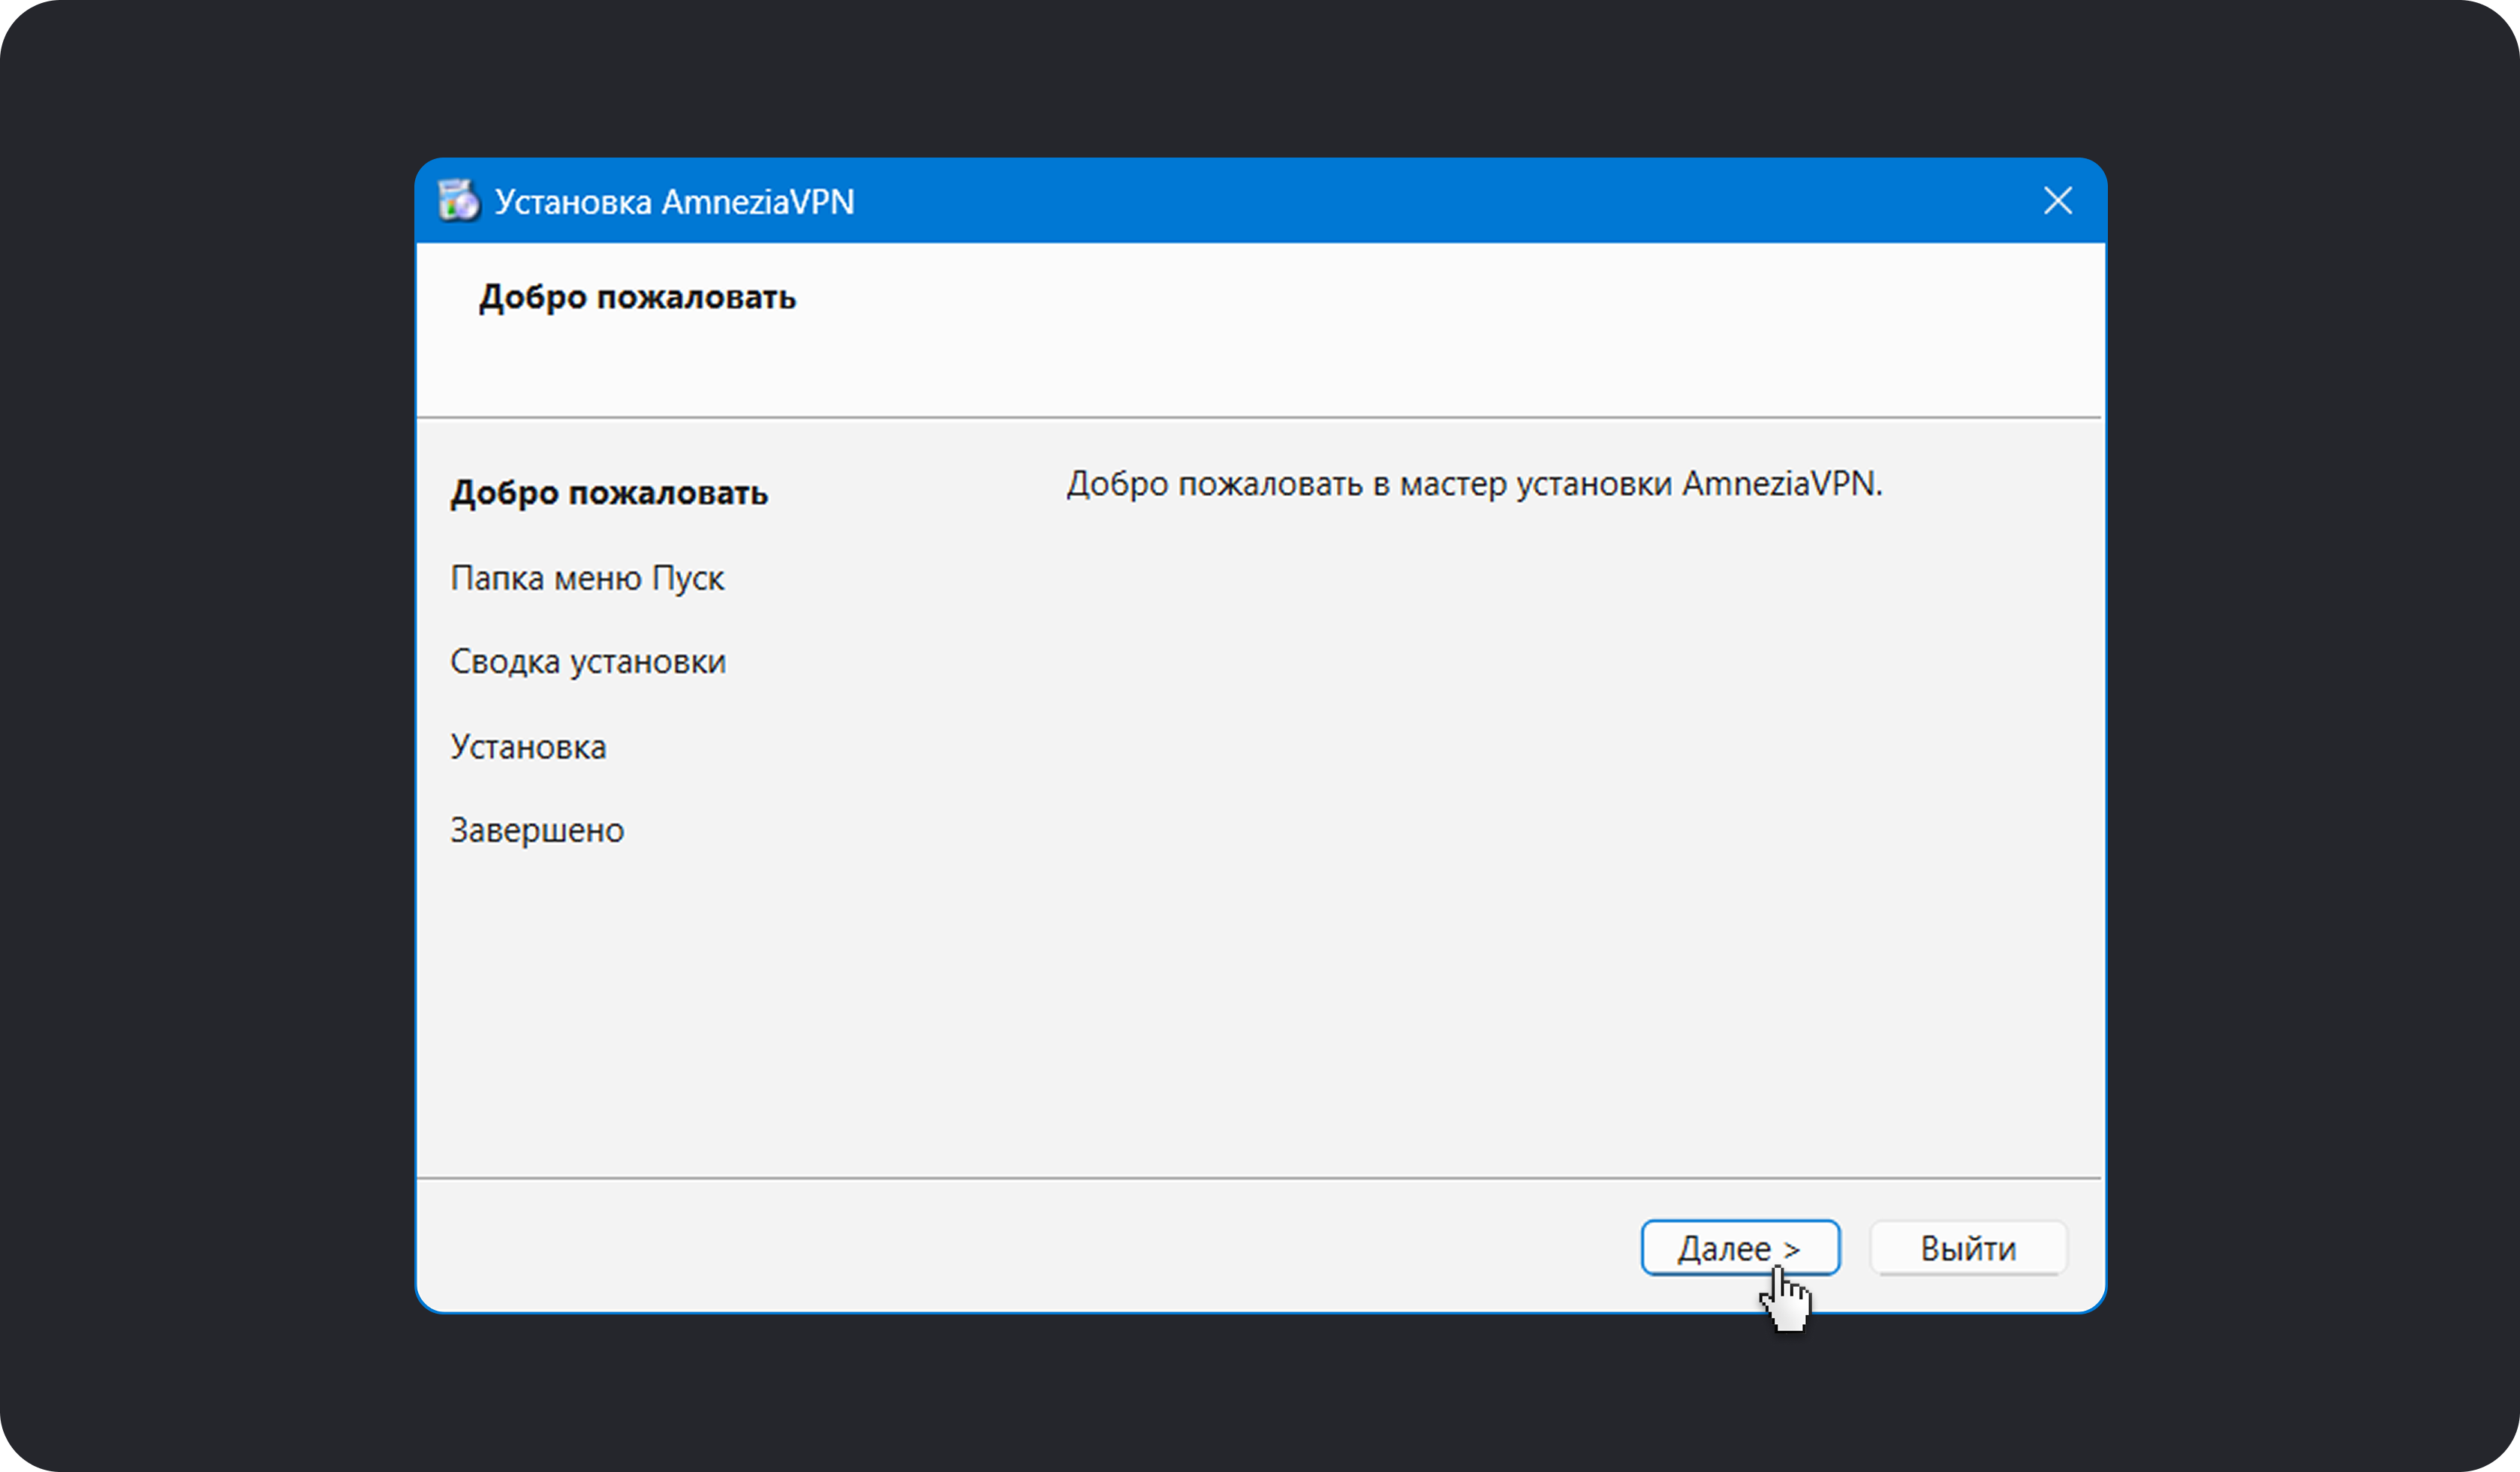Click the Выйти button

(1967, 1248)
